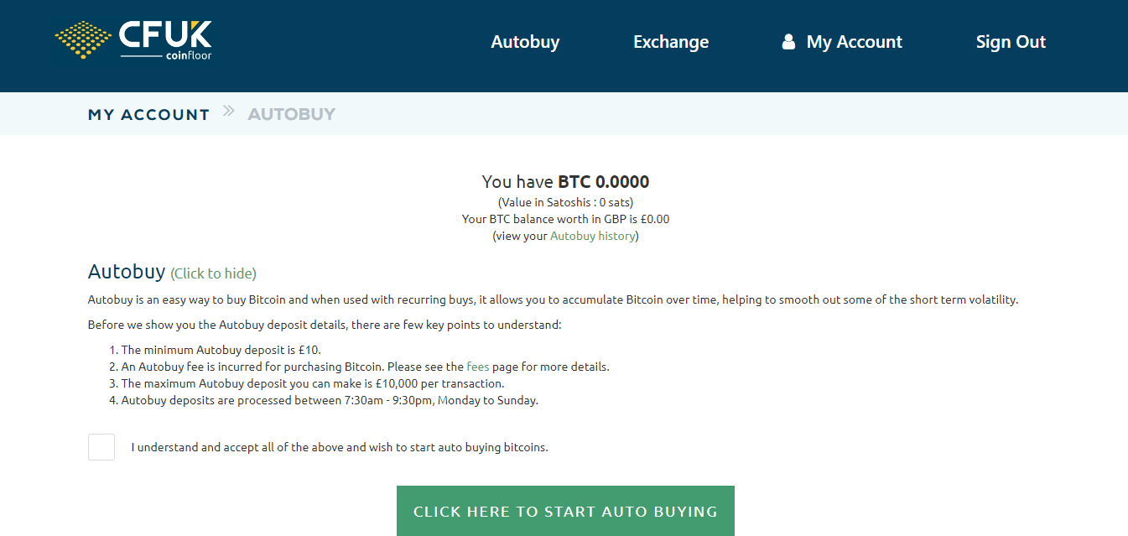Viewport: 1128px width, 536px height.
Task: Open the fees page link
Action: [477, 367]
